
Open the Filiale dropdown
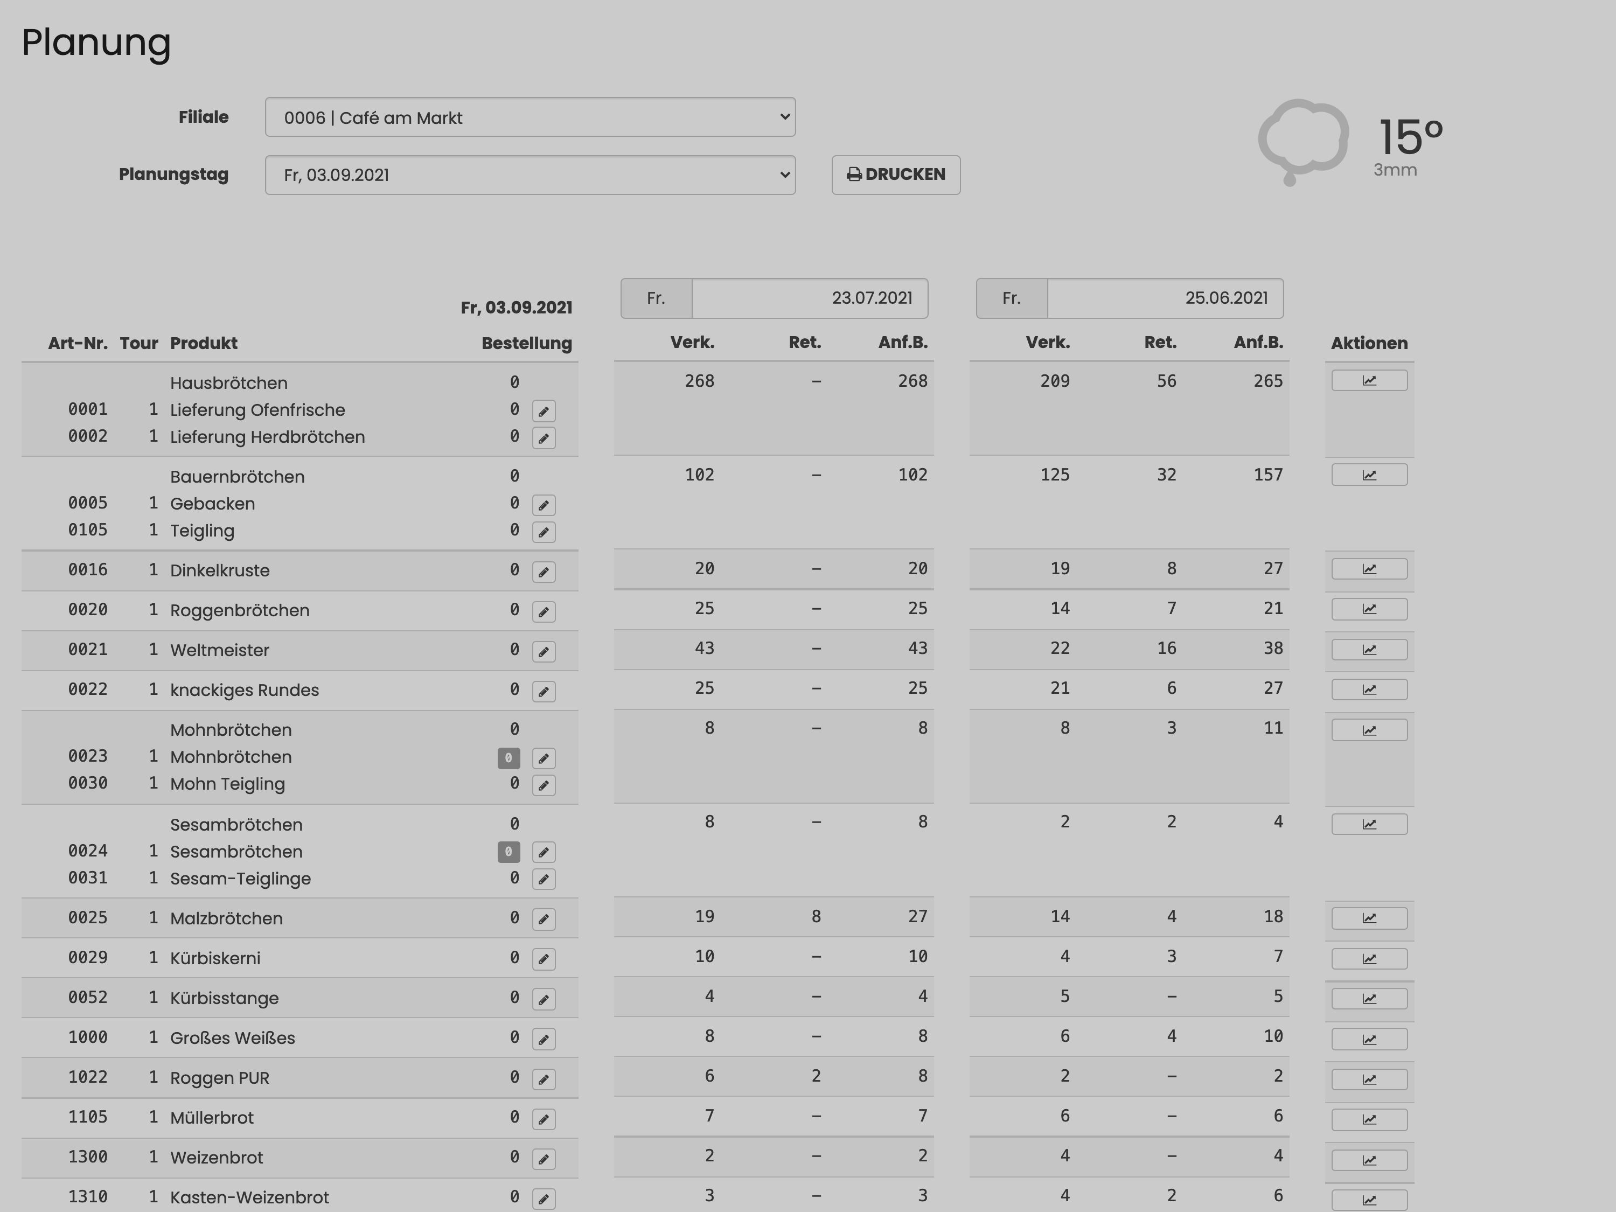(x=530, y=117)
